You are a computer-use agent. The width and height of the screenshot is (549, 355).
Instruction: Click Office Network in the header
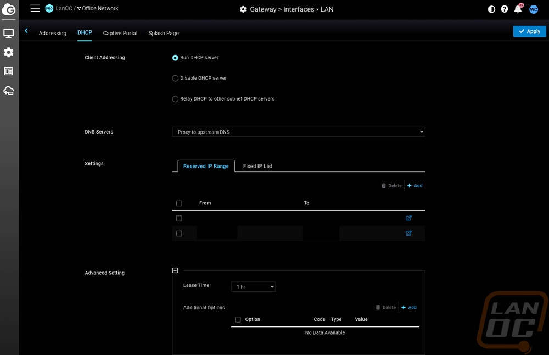pos(100,8)
